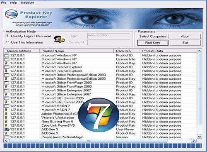Viewport: 207px width, 152px height.
Task: Click the key icon beside Nero Burning Rom 6
Action: pyautogui.click(x=6, y=122)
